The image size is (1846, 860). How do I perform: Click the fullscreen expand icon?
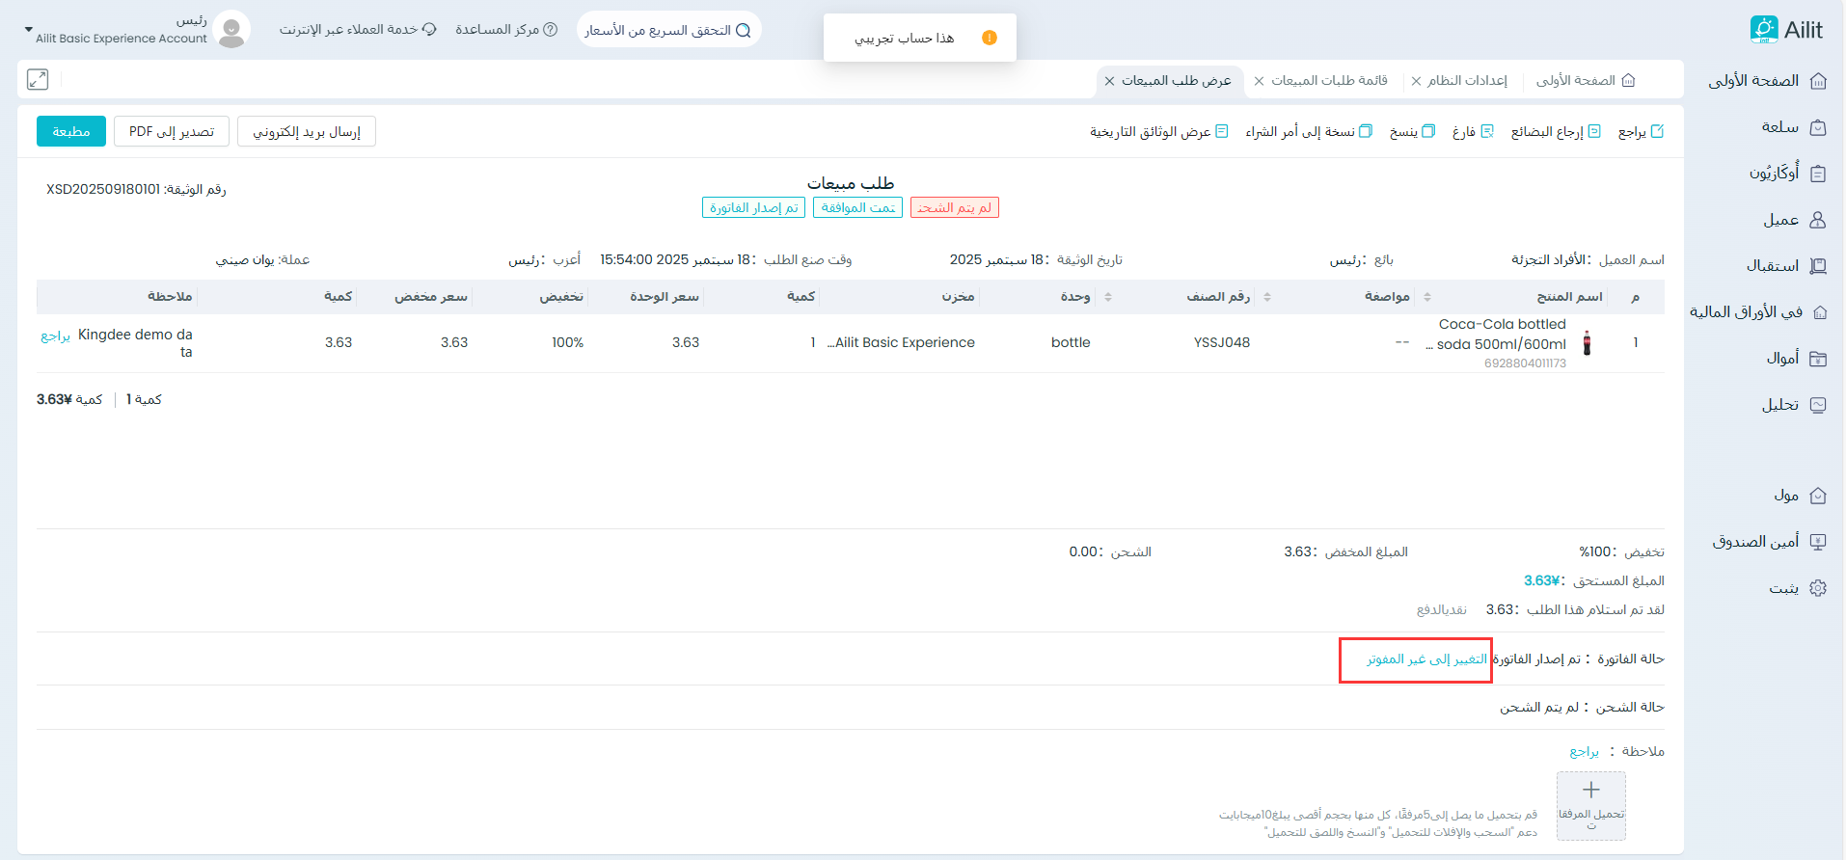[x=38, y=79]
